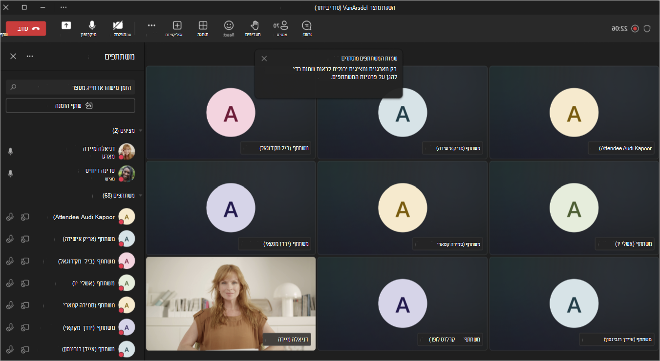Open More actions ellipsis in meeting toolbar
Image resolution: width=660 pixels, height=361 pixels.
pos(151,25)
